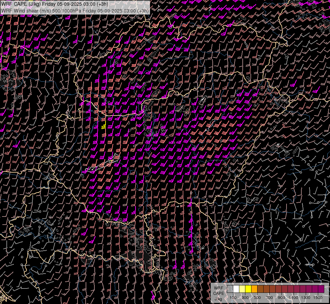Select the pale yellow CAPE legend swatch
This screenshot has height=304, width=330.
(x=242, y=289)
